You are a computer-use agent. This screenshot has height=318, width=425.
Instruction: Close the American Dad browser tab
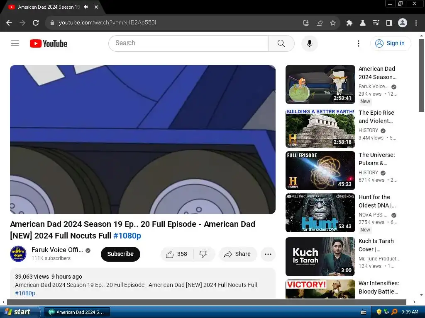[x=96, y=7]
